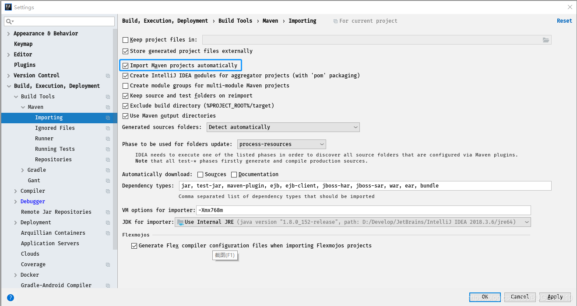This screenshot has height=306, width=577.
Task: Click the project-level override icon beside Maven
Action: [108, 107]
